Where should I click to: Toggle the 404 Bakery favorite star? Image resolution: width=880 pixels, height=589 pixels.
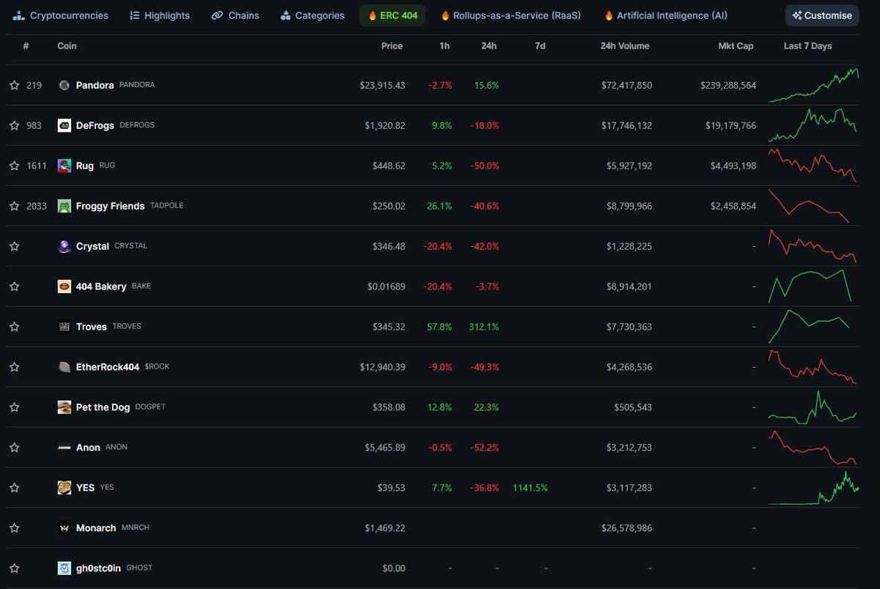coord(14,286)
